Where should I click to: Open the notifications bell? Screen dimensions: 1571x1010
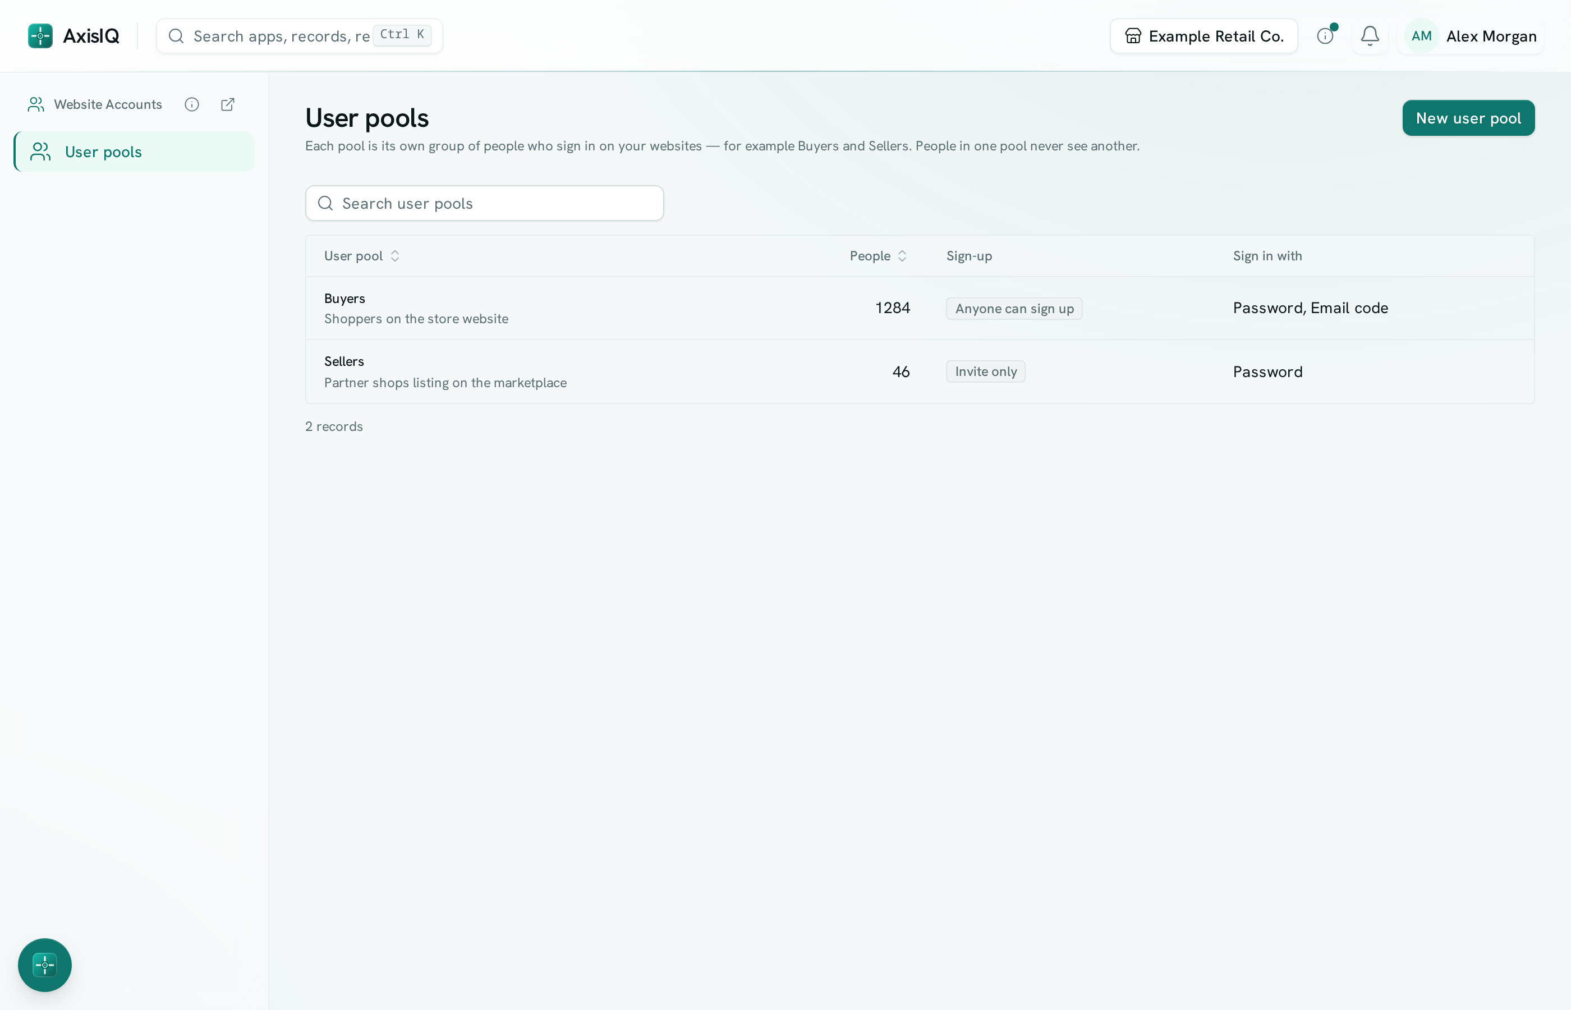[x=1370, y=36]
